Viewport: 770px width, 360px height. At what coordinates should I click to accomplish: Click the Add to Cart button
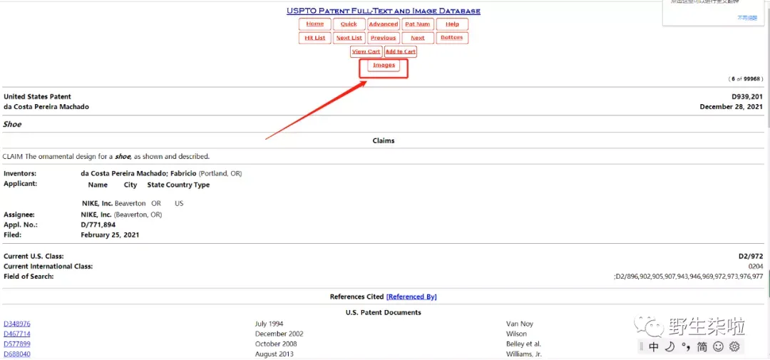coord(400,51)
